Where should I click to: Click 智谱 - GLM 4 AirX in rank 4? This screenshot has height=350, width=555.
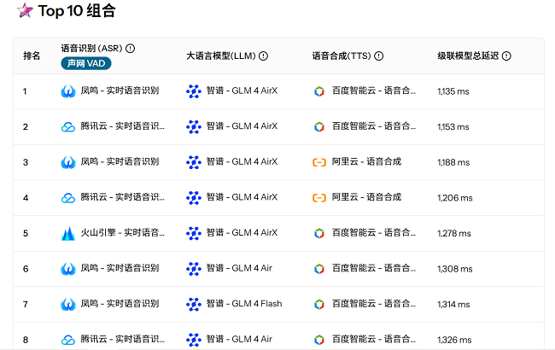point(242,197)
